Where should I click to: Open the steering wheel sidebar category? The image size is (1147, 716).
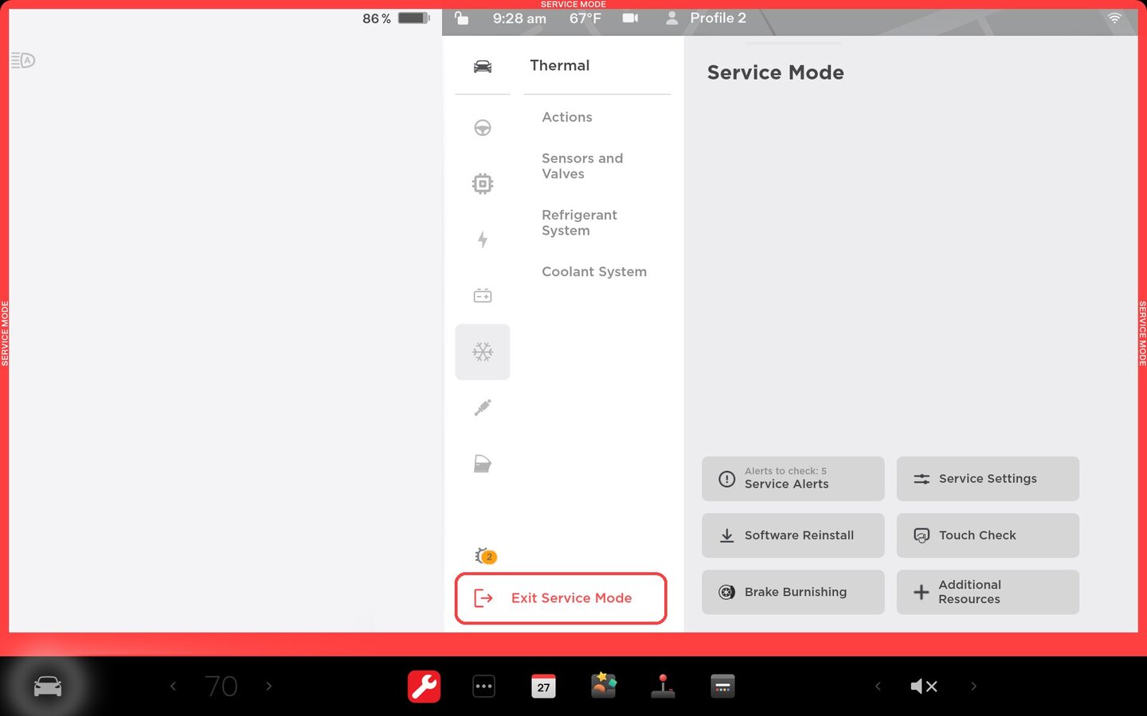tap(482, 128)
